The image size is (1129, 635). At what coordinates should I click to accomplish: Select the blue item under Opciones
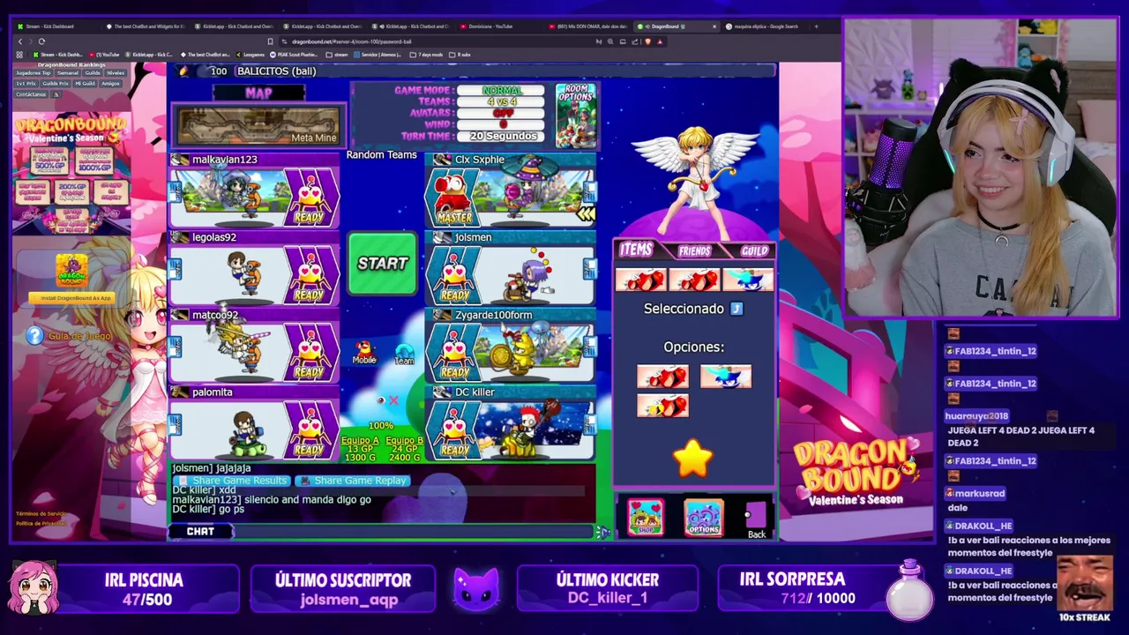tap(725, 377)
